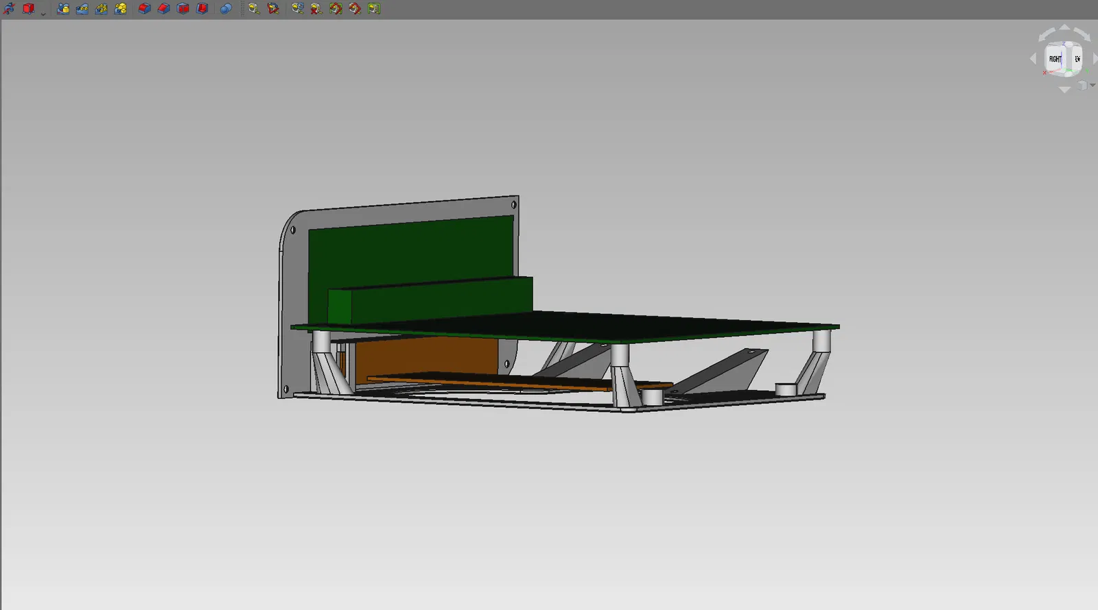Image resolution: width=1098 pixels, height=610 pixels.
Task: Click the RIGHT face of navigation cube
Action: pos(1055,59)
